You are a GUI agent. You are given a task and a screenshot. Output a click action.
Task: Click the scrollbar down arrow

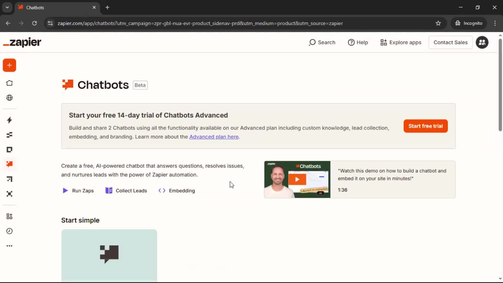coord(500,279)
